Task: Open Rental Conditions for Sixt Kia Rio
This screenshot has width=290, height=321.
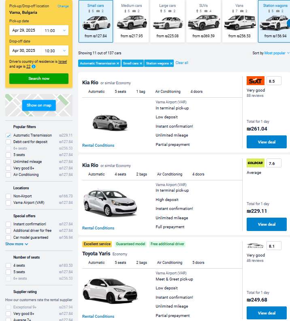Action: [98, 146]
